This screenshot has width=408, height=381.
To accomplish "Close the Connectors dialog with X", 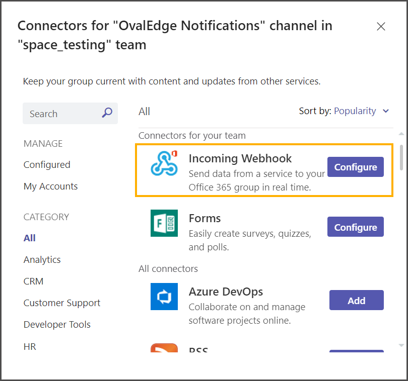I will coord(381,27).
